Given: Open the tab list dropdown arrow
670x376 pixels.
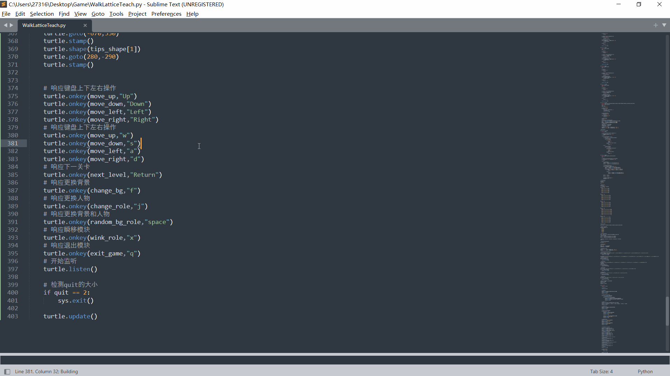Looking at the screenshot, I should click(664, 25).
